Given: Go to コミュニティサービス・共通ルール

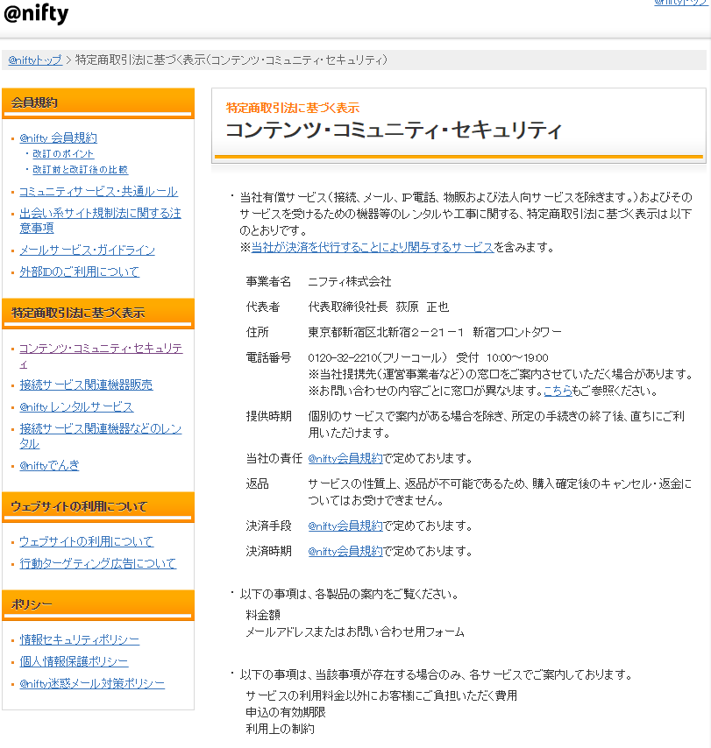Looking at the screenshot, I should tap(98, 192).
